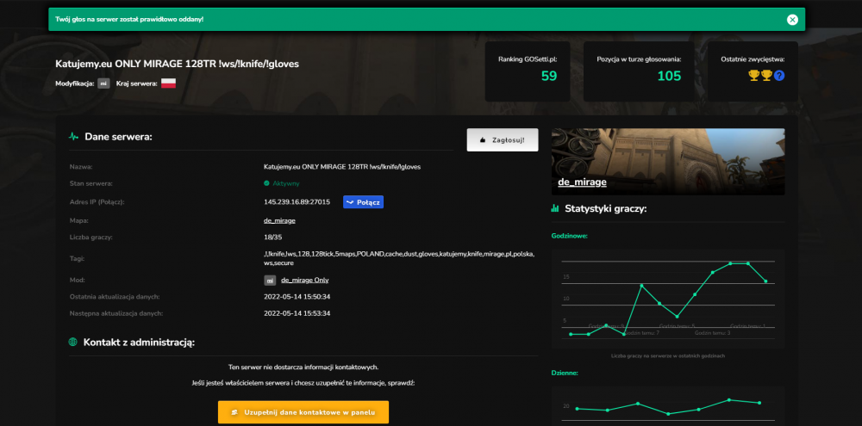
Task: Click the blue Połącz connect button
Action: pos(364,202)
